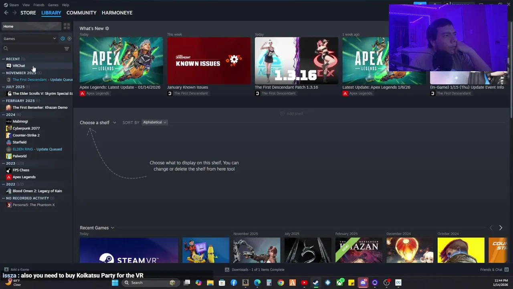Viewport: 513px width, 289px height.
Task: Open Downloads - 1 of 1 Items Complete
Action: pos(254,270)
